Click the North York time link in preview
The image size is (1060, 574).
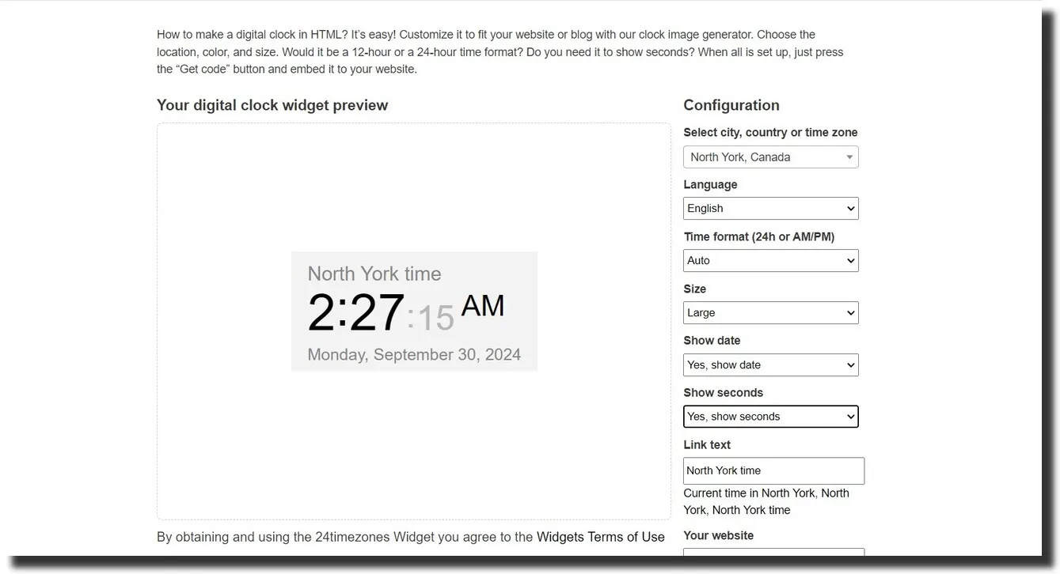coord(374,274)
